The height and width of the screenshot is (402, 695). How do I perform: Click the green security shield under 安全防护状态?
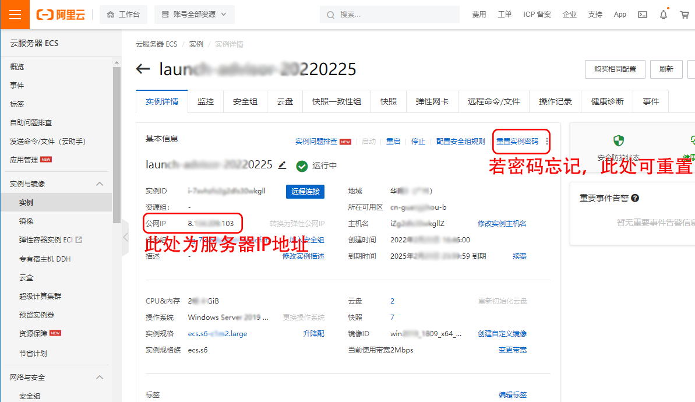point(619,140)
